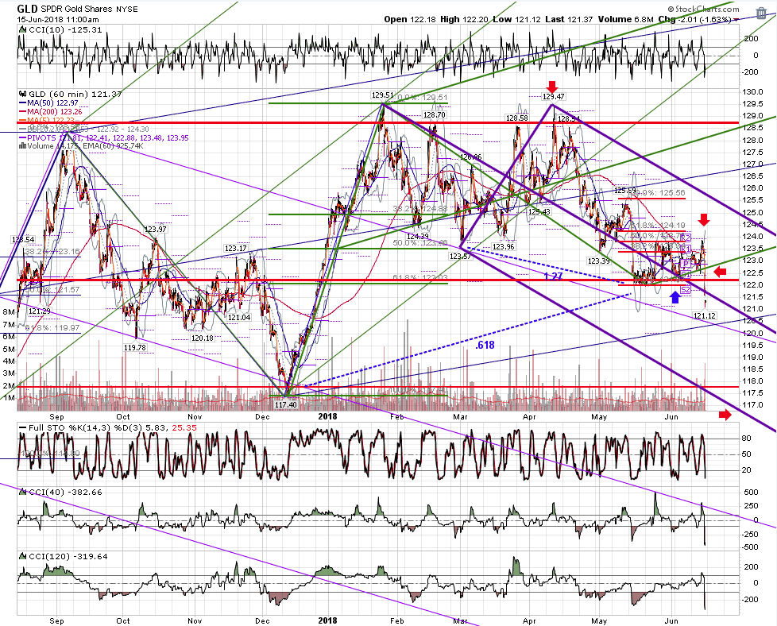Click the 129.47 April peak price label
This screenshot has width=777, height=626.
pos(554,97)
